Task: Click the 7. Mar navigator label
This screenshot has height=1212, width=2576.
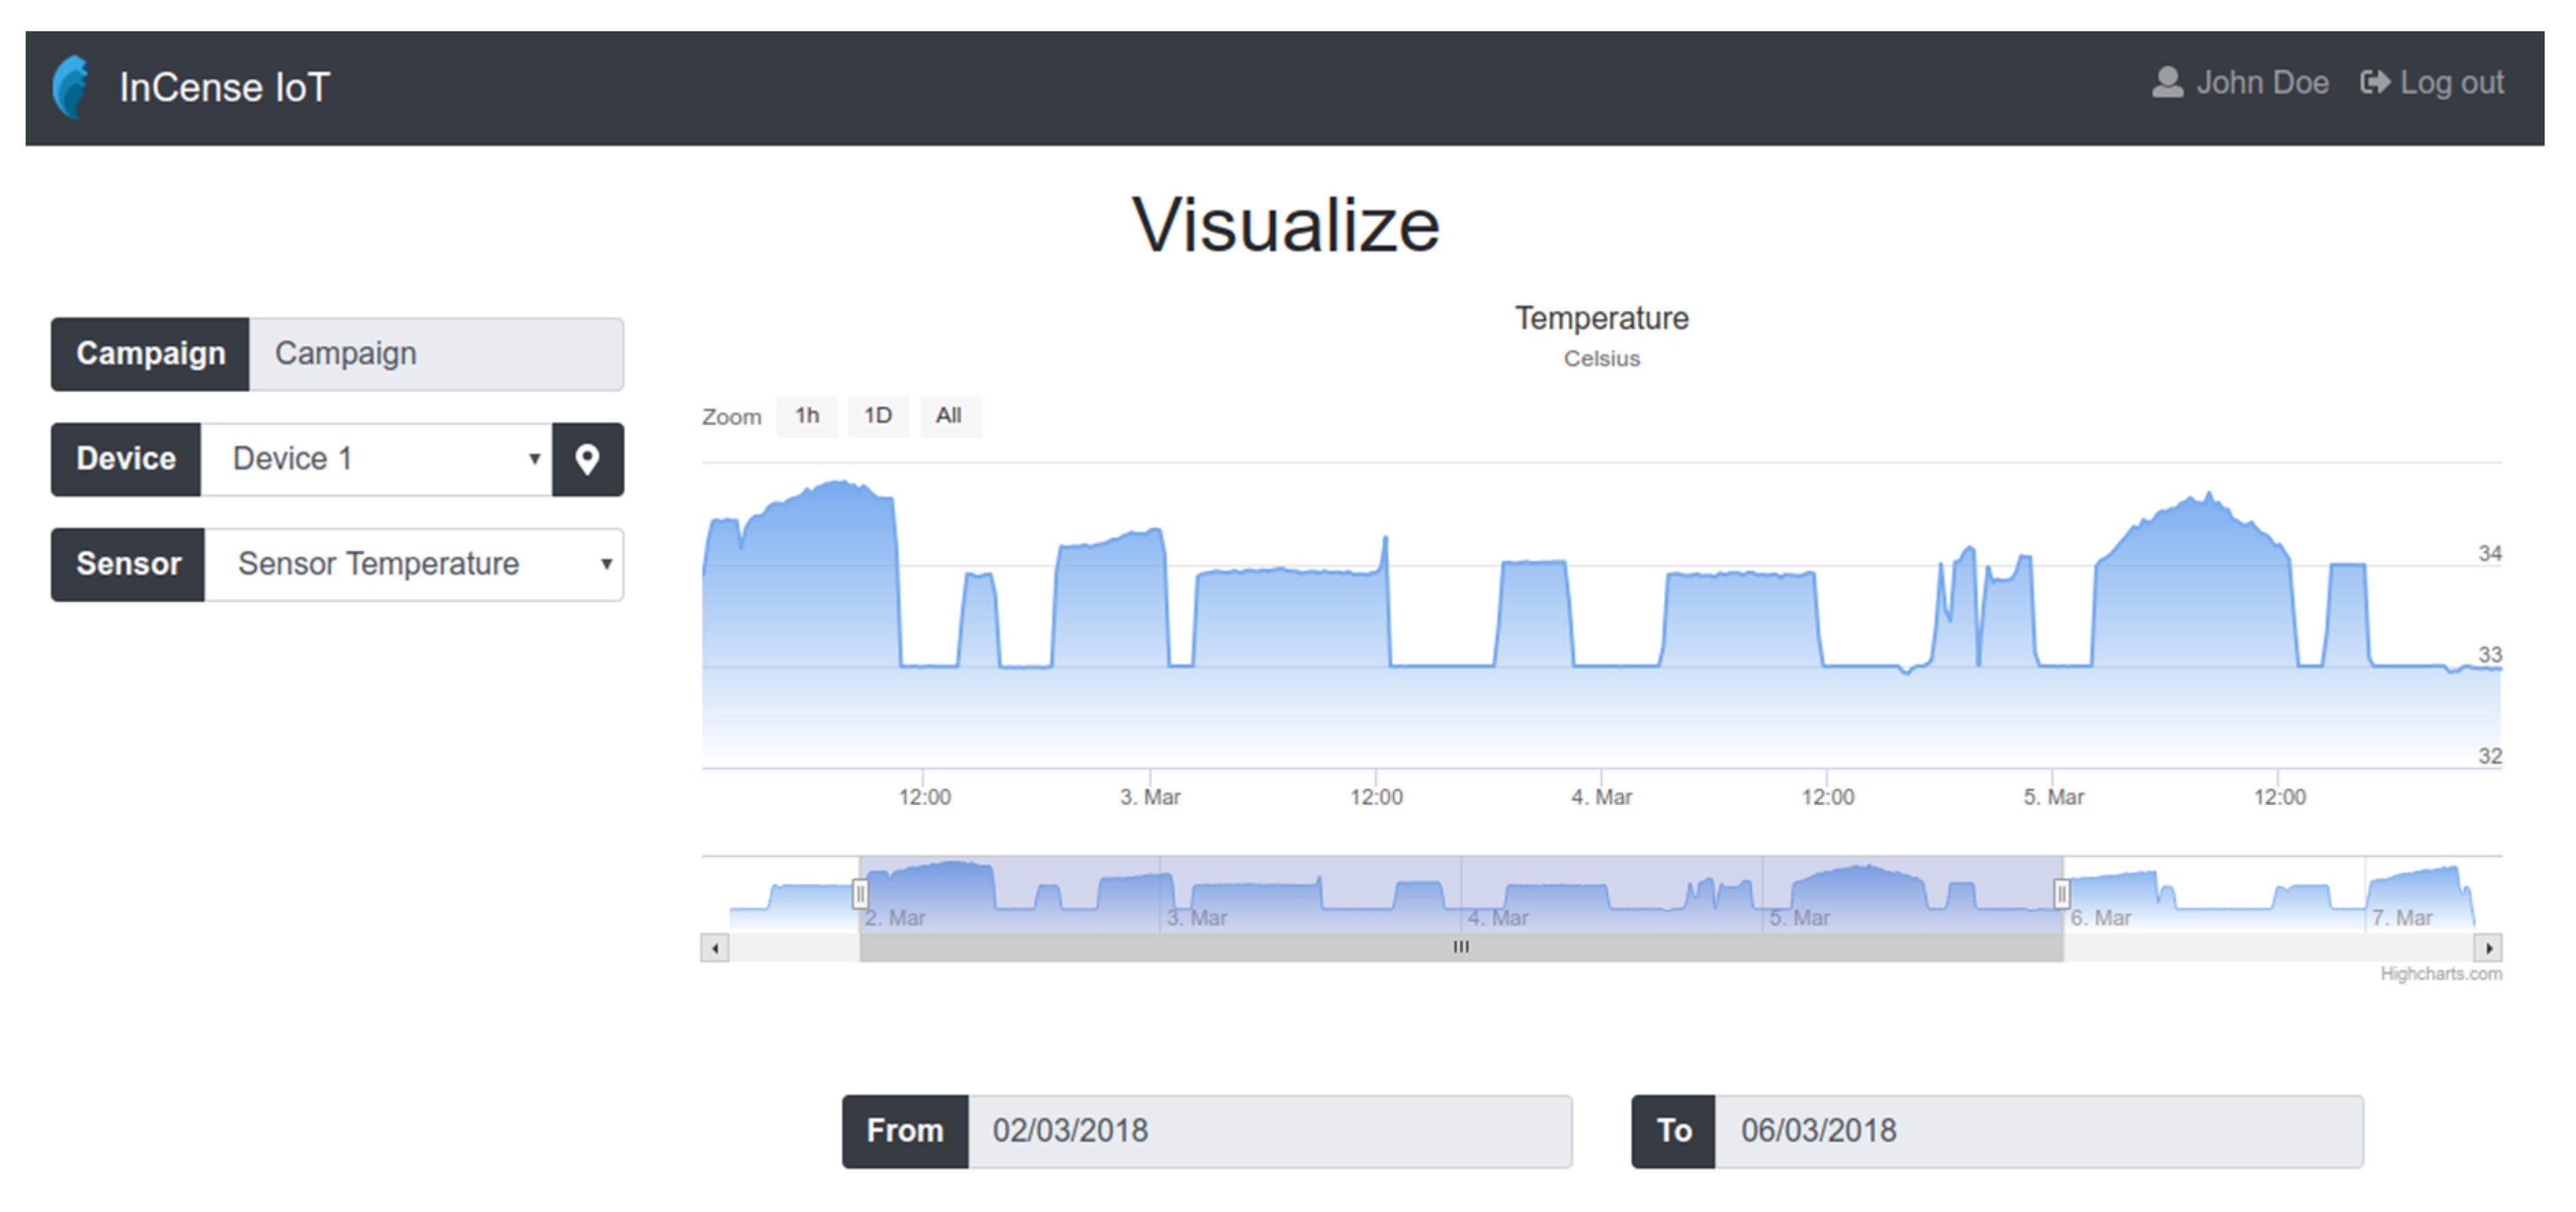Action: point(2402,918)
